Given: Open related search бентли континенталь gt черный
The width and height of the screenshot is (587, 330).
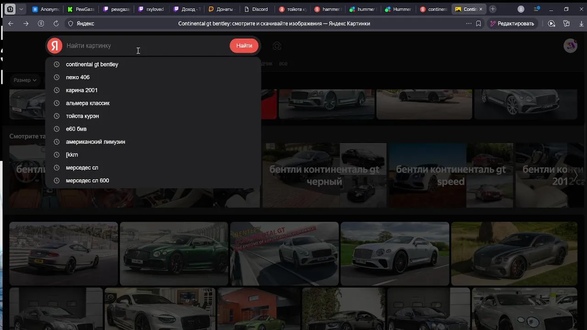Looking at the screenshot, I should coord(325,175).
